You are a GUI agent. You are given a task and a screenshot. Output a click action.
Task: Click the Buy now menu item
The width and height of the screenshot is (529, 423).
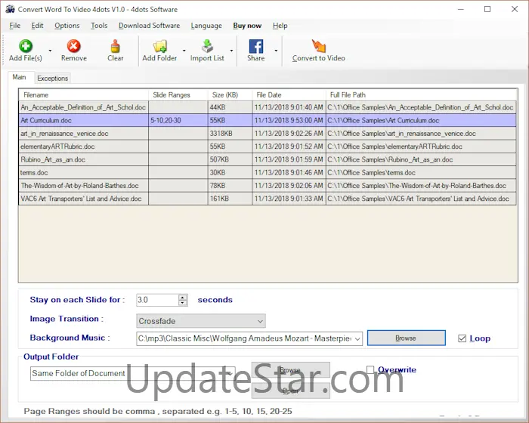pos(247,26)
